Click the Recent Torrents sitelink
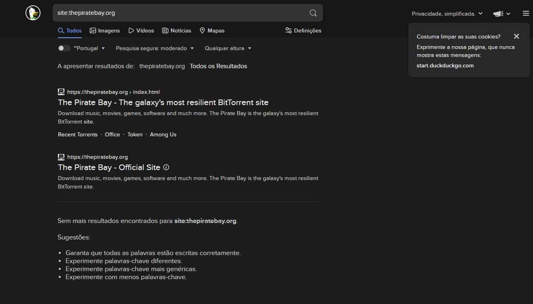Viewport: 533px width, 304px height. point(78,134)
